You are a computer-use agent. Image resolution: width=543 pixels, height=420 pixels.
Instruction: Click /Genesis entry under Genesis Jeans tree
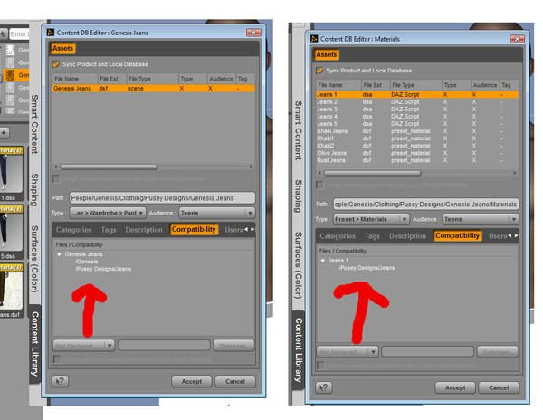click(87, 262)
